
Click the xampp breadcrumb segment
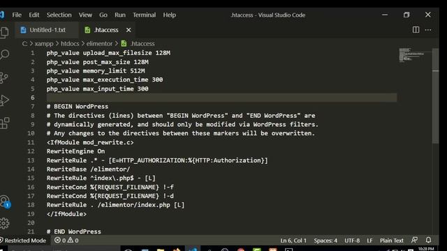tap(44, 43)
